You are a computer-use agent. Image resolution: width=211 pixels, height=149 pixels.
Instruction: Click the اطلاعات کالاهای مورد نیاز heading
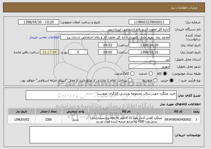[x=180, y=104]
